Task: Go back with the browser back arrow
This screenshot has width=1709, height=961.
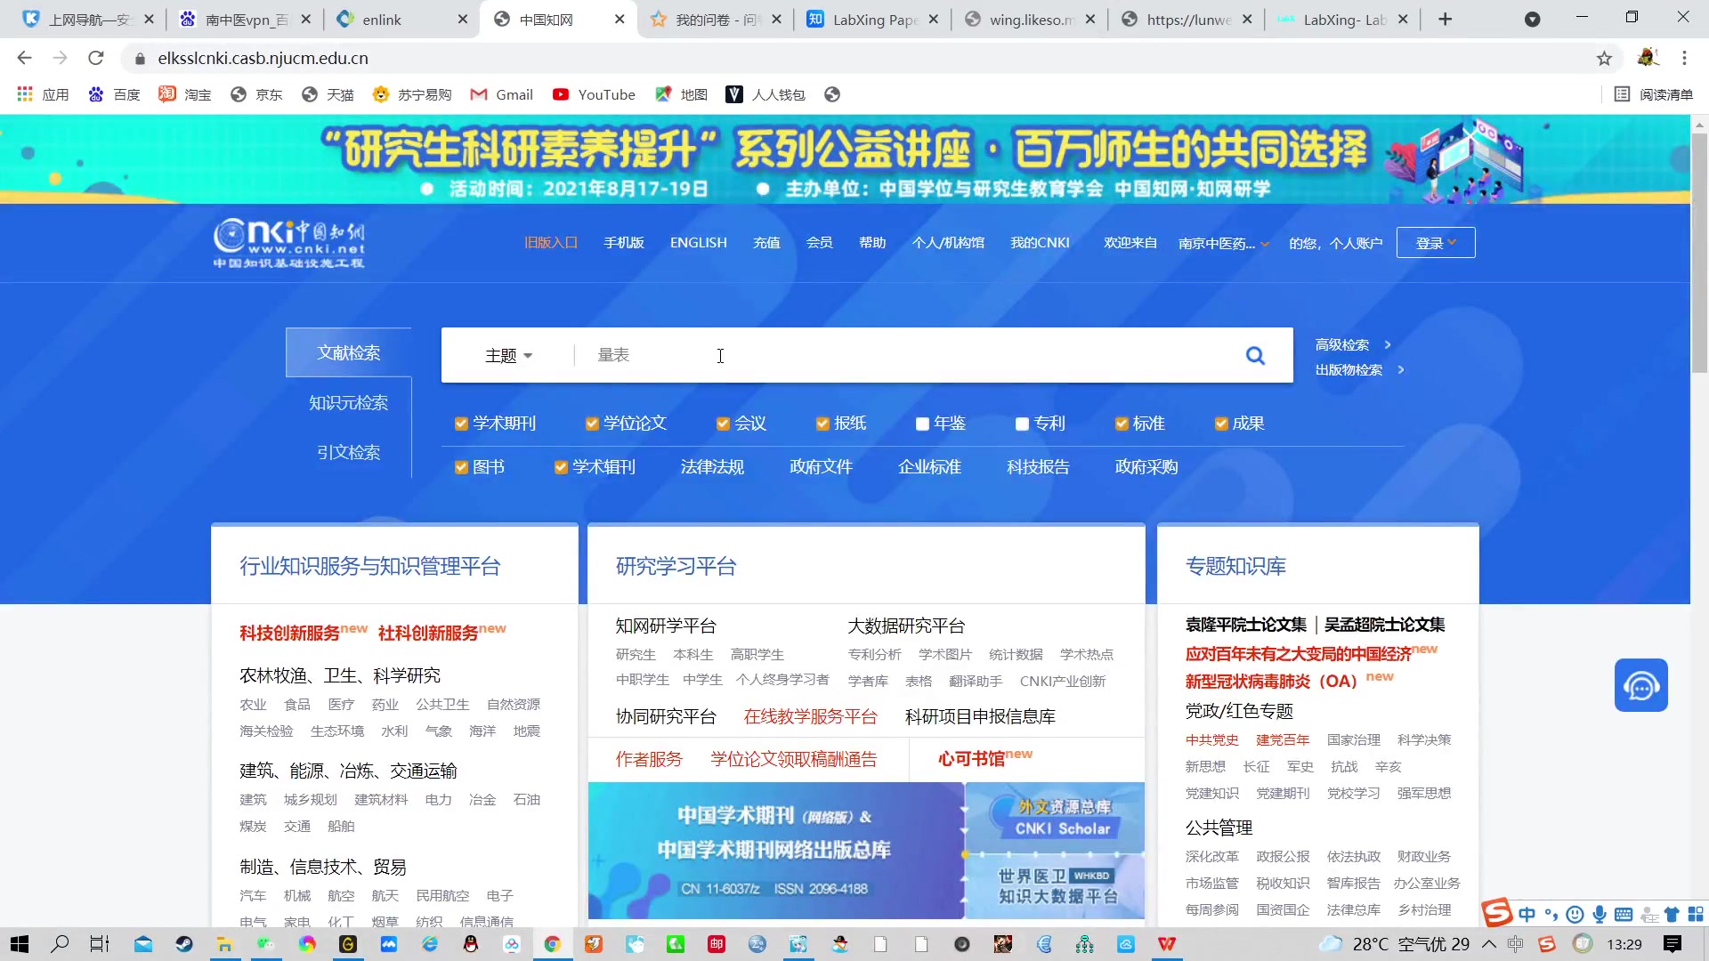Action: (x=24, y=58)
